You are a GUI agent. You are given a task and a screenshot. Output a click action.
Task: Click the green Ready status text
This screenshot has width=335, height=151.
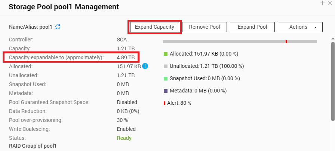tap(124, 138)
